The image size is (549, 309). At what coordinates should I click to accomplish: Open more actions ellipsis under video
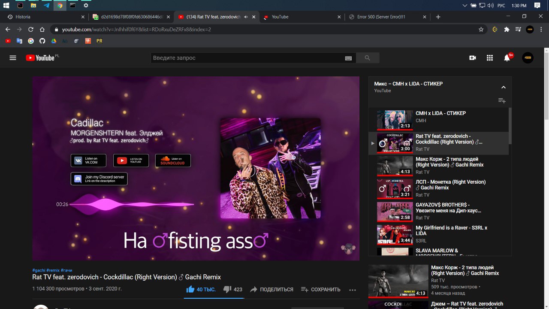click(353, 290)
